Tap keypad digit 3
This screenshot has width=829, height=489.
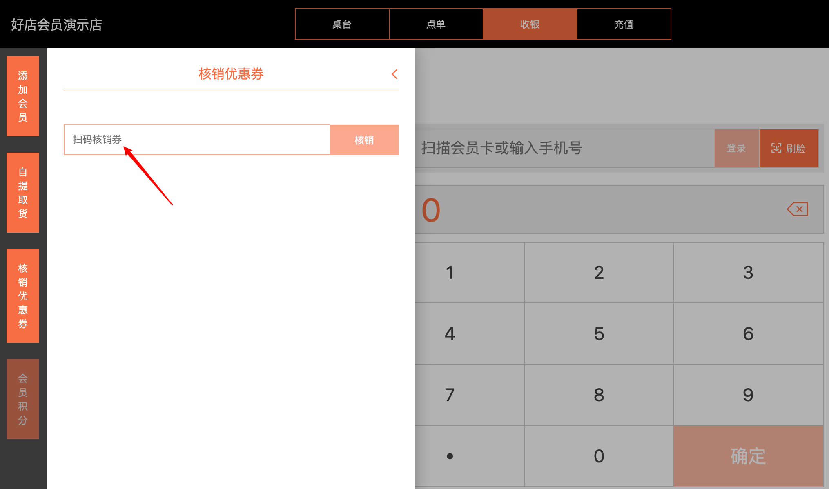(749, 273)
